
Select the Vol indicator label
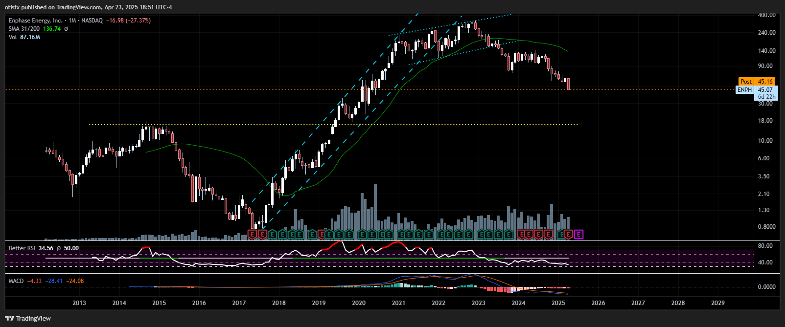click(13, 37)
